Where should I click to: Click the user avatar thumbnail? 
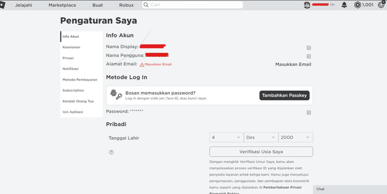pyautogui.click(x=307, y=5)
